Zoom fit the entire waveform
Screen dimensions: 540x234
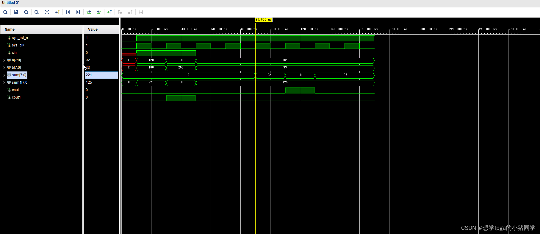[x=47, y=12]
